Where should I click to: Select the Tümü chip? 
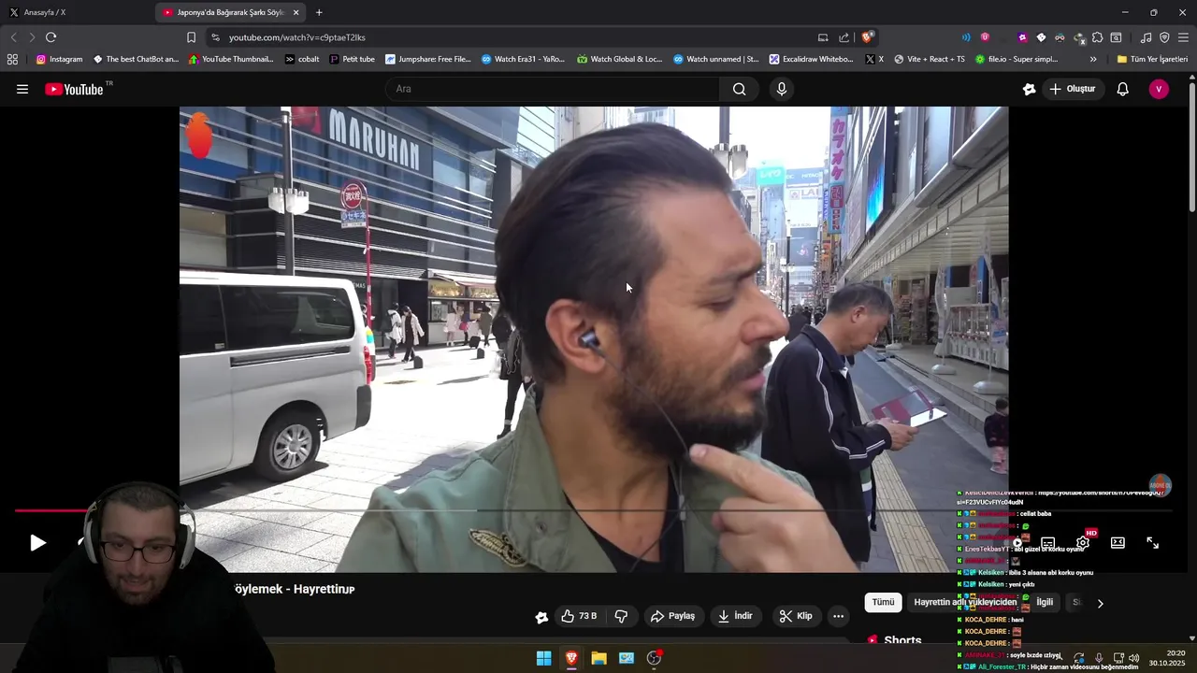click(x=884, y=602)
